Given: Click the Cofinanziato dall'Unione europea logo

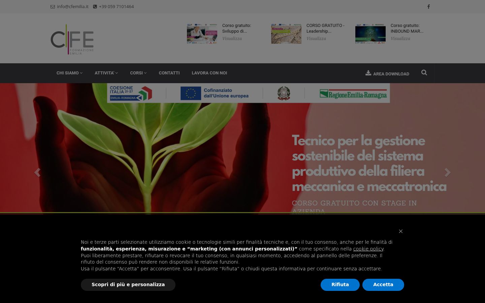Looking at the screenshot, I should point(215,93).
